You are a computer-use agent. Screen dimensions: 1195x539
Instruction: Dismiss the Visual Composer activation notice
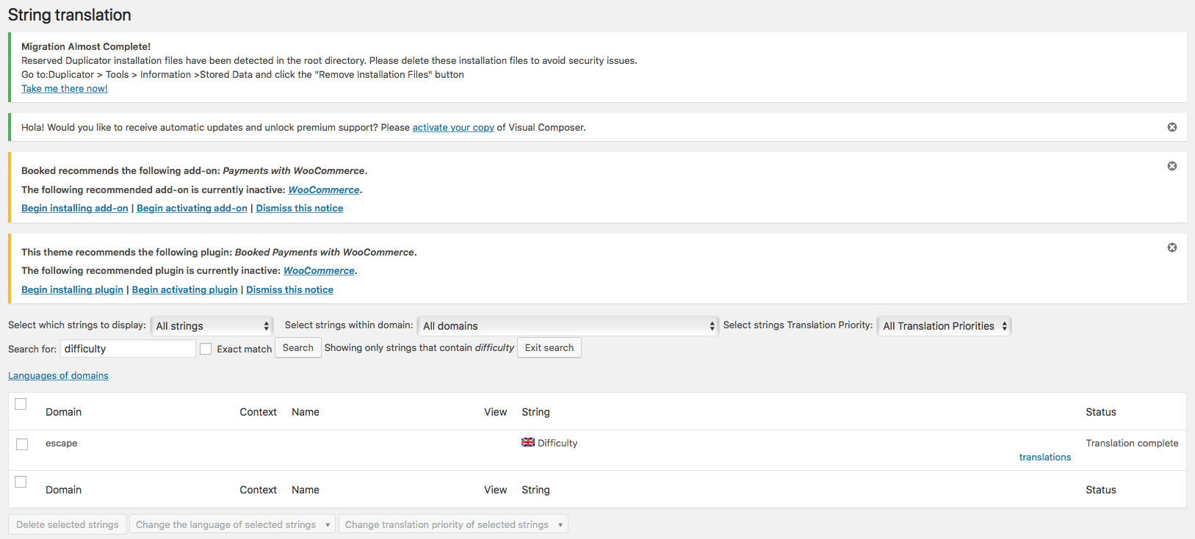1172,127
